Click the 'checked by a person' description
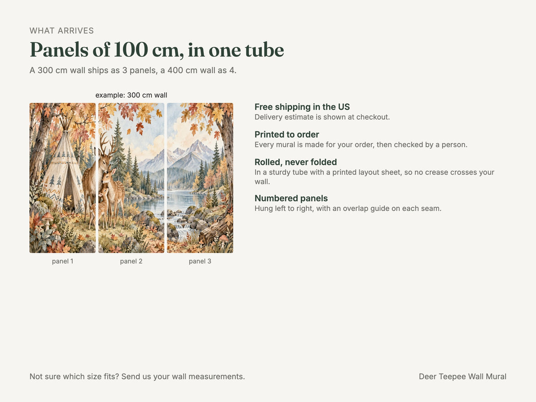 coord(361,145)
